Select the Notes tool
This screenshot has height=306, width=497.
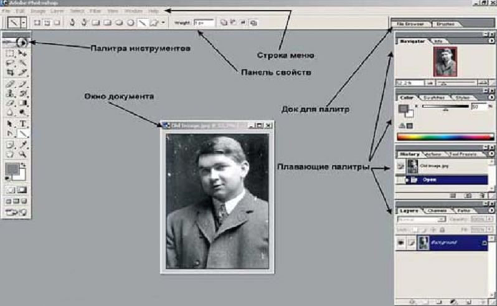point(10,145)
